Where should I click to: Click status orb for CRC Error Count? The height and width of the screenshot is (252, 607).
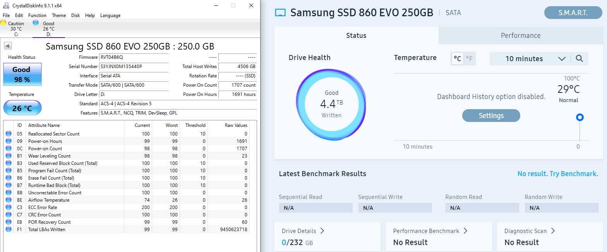pos(9,215)
